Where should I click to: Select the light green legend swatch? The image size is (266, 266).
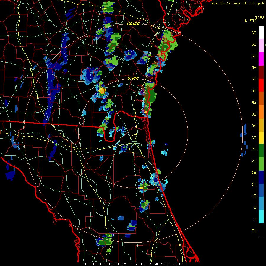[x=261, y=164]
